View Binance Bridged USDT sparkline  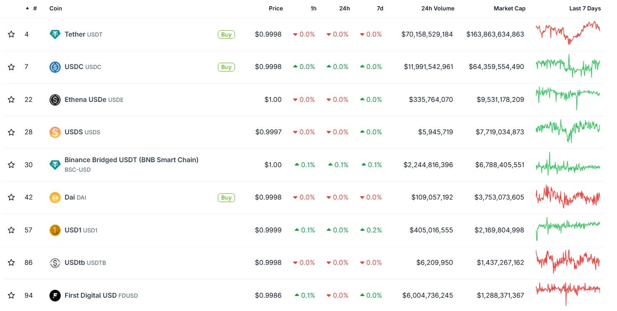tap(568, 164)
